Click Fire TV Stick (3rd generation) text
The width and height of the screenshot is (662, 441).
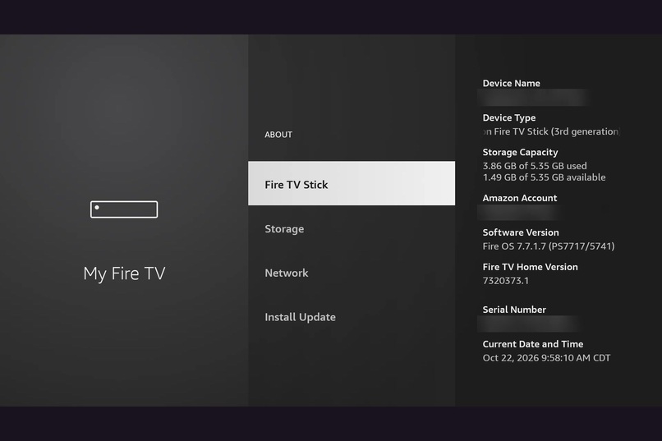[x=551, y=131]
